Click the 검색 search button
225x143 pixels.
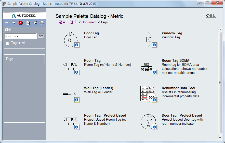41,36
